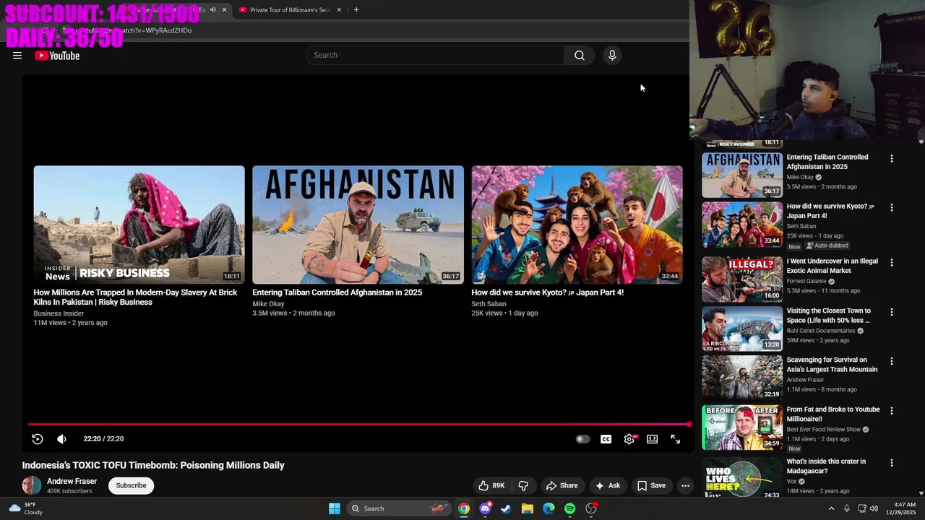Open the more actions ellipsis
Screen dimensions: 925x520
[x=686, y=485]
